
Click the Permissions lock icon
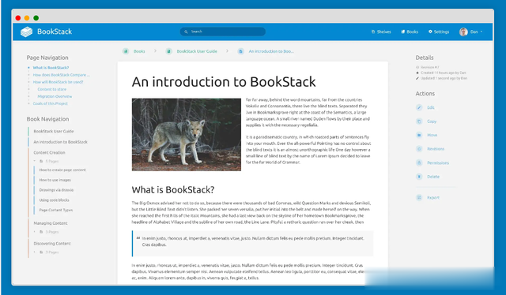pyautogui.click(x=419, y=162)
